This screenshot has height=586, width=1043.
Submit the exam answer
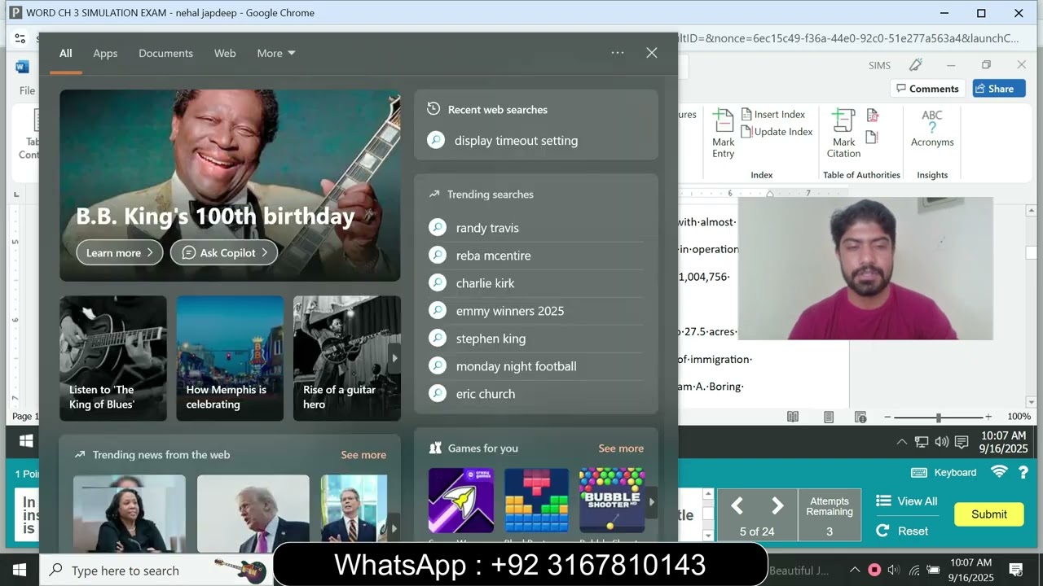989,514
